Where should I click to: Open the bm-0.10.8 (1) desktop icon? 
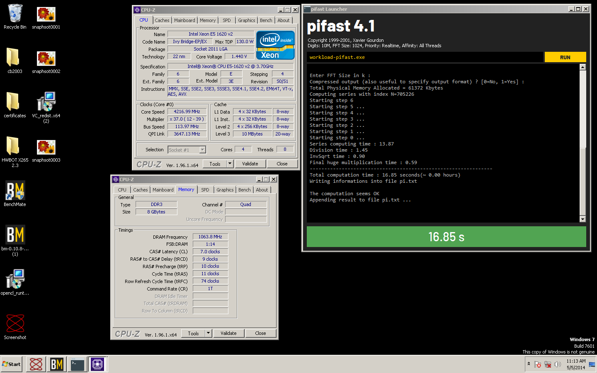click(15, 240)
